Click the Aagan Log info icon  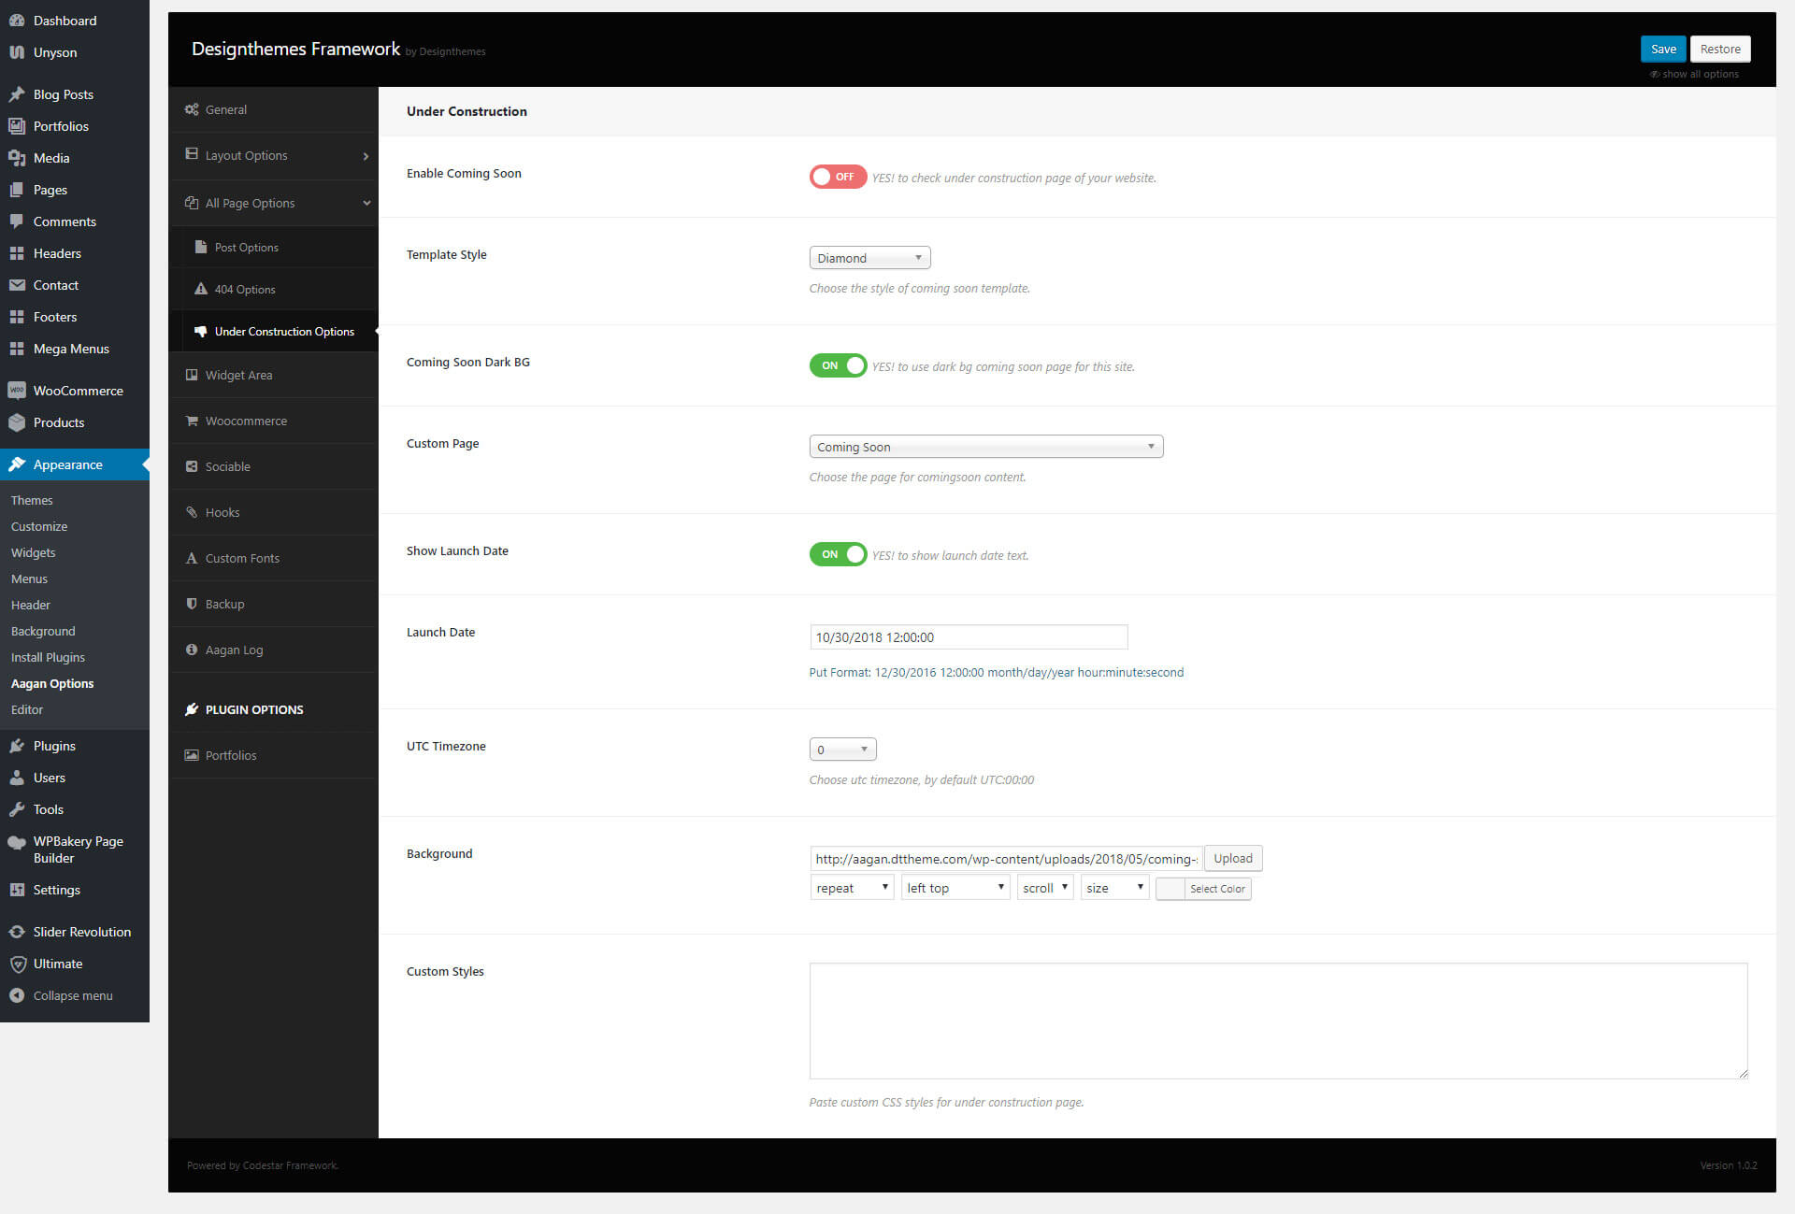point(192,650)
